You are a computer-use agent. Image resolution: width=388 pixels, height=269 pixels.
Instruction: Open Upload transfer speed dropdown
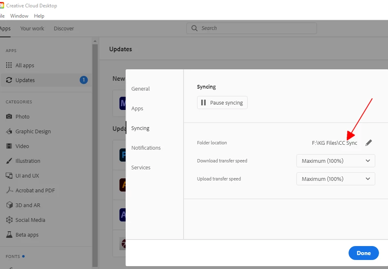click(335, 179)
